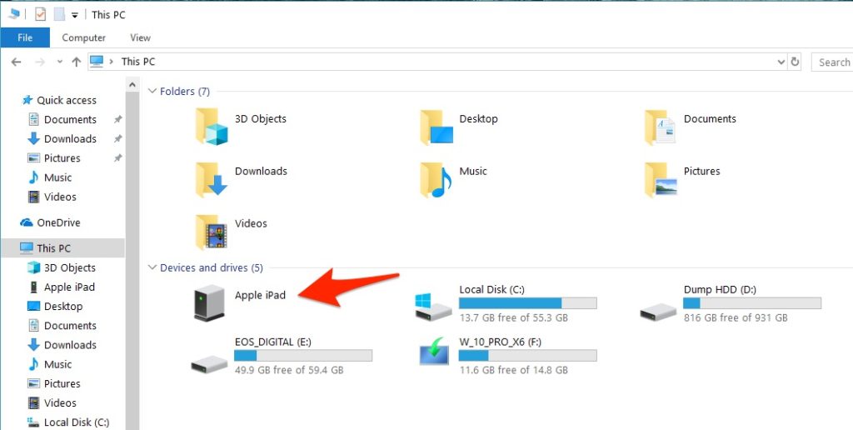The width and height of the screenshot is (853, 430).
Task: Open the Videos folder in main pane
Action: pos(212,231)
